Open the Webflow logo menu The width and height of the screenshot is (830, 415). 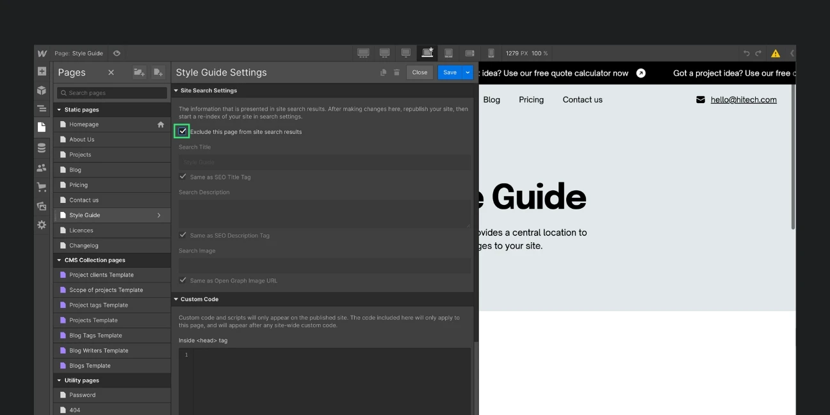point(42,53)
